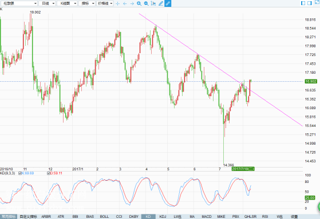The width and height of the screenshot is (320, 219).
Task: Open the 伦敦银 symbol dropdown
Action: (x=19, y=3)
